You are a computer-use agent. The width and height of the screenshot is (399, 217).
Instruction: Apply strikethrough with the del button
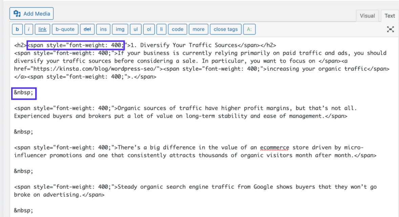87,29
